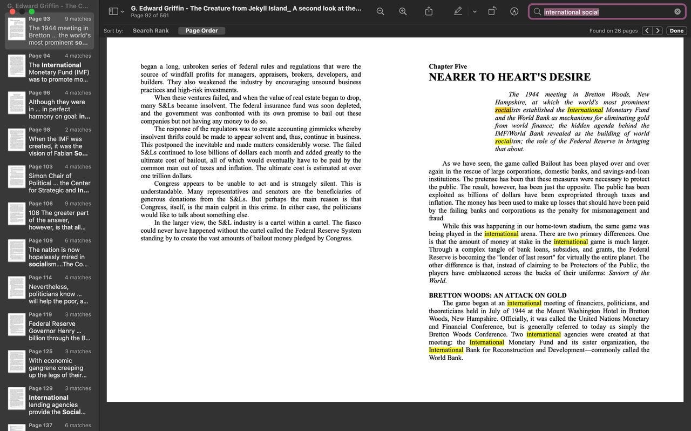Click the search magnifier icon
Viewport: 691px width, 431px height.
point(537,12)
